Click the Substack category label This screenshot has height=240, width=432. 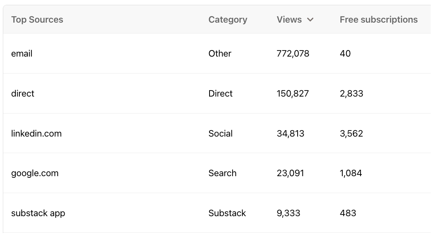click(x=227, y=213)
